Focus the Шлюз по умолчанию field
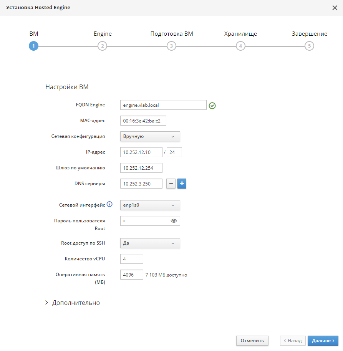Image resolution: width=343 pixels, height=351 pixels. pos(141,168)
